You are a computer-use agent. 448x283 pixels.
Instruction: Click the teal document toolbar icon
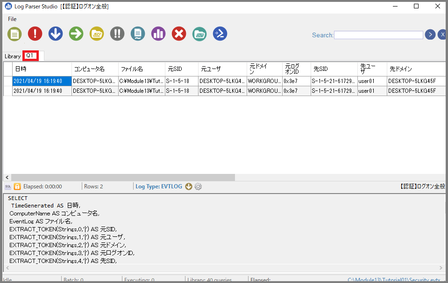(138, 34)
